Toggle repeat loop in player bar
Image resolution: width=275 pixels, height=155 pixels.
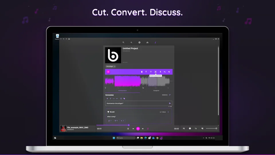[148, 129]
